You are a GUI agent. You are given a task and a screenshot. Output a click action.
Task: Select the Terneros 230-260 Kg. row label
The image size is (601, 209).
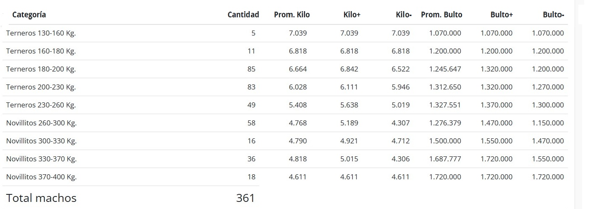pyautogui.click(x=41, y=105)
